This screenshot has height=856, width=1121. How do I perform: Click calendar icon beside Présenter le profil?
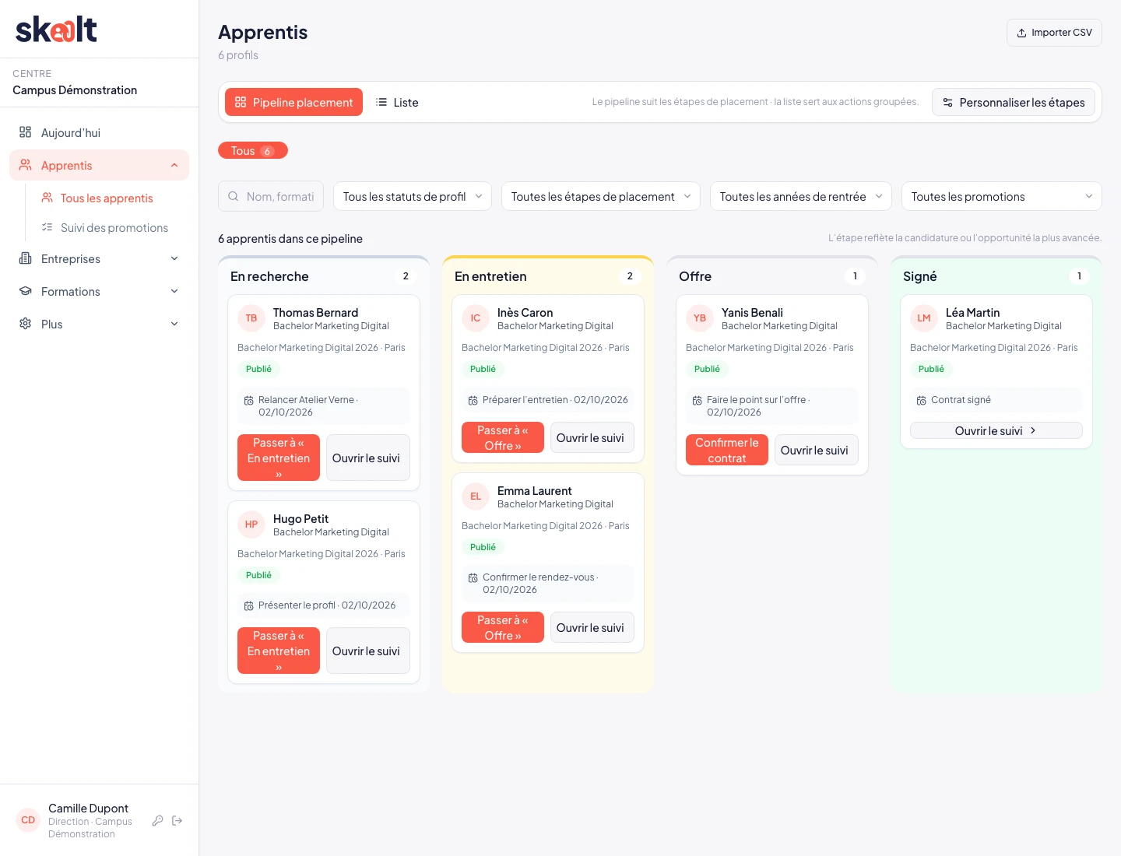click(x=249, y=606)
